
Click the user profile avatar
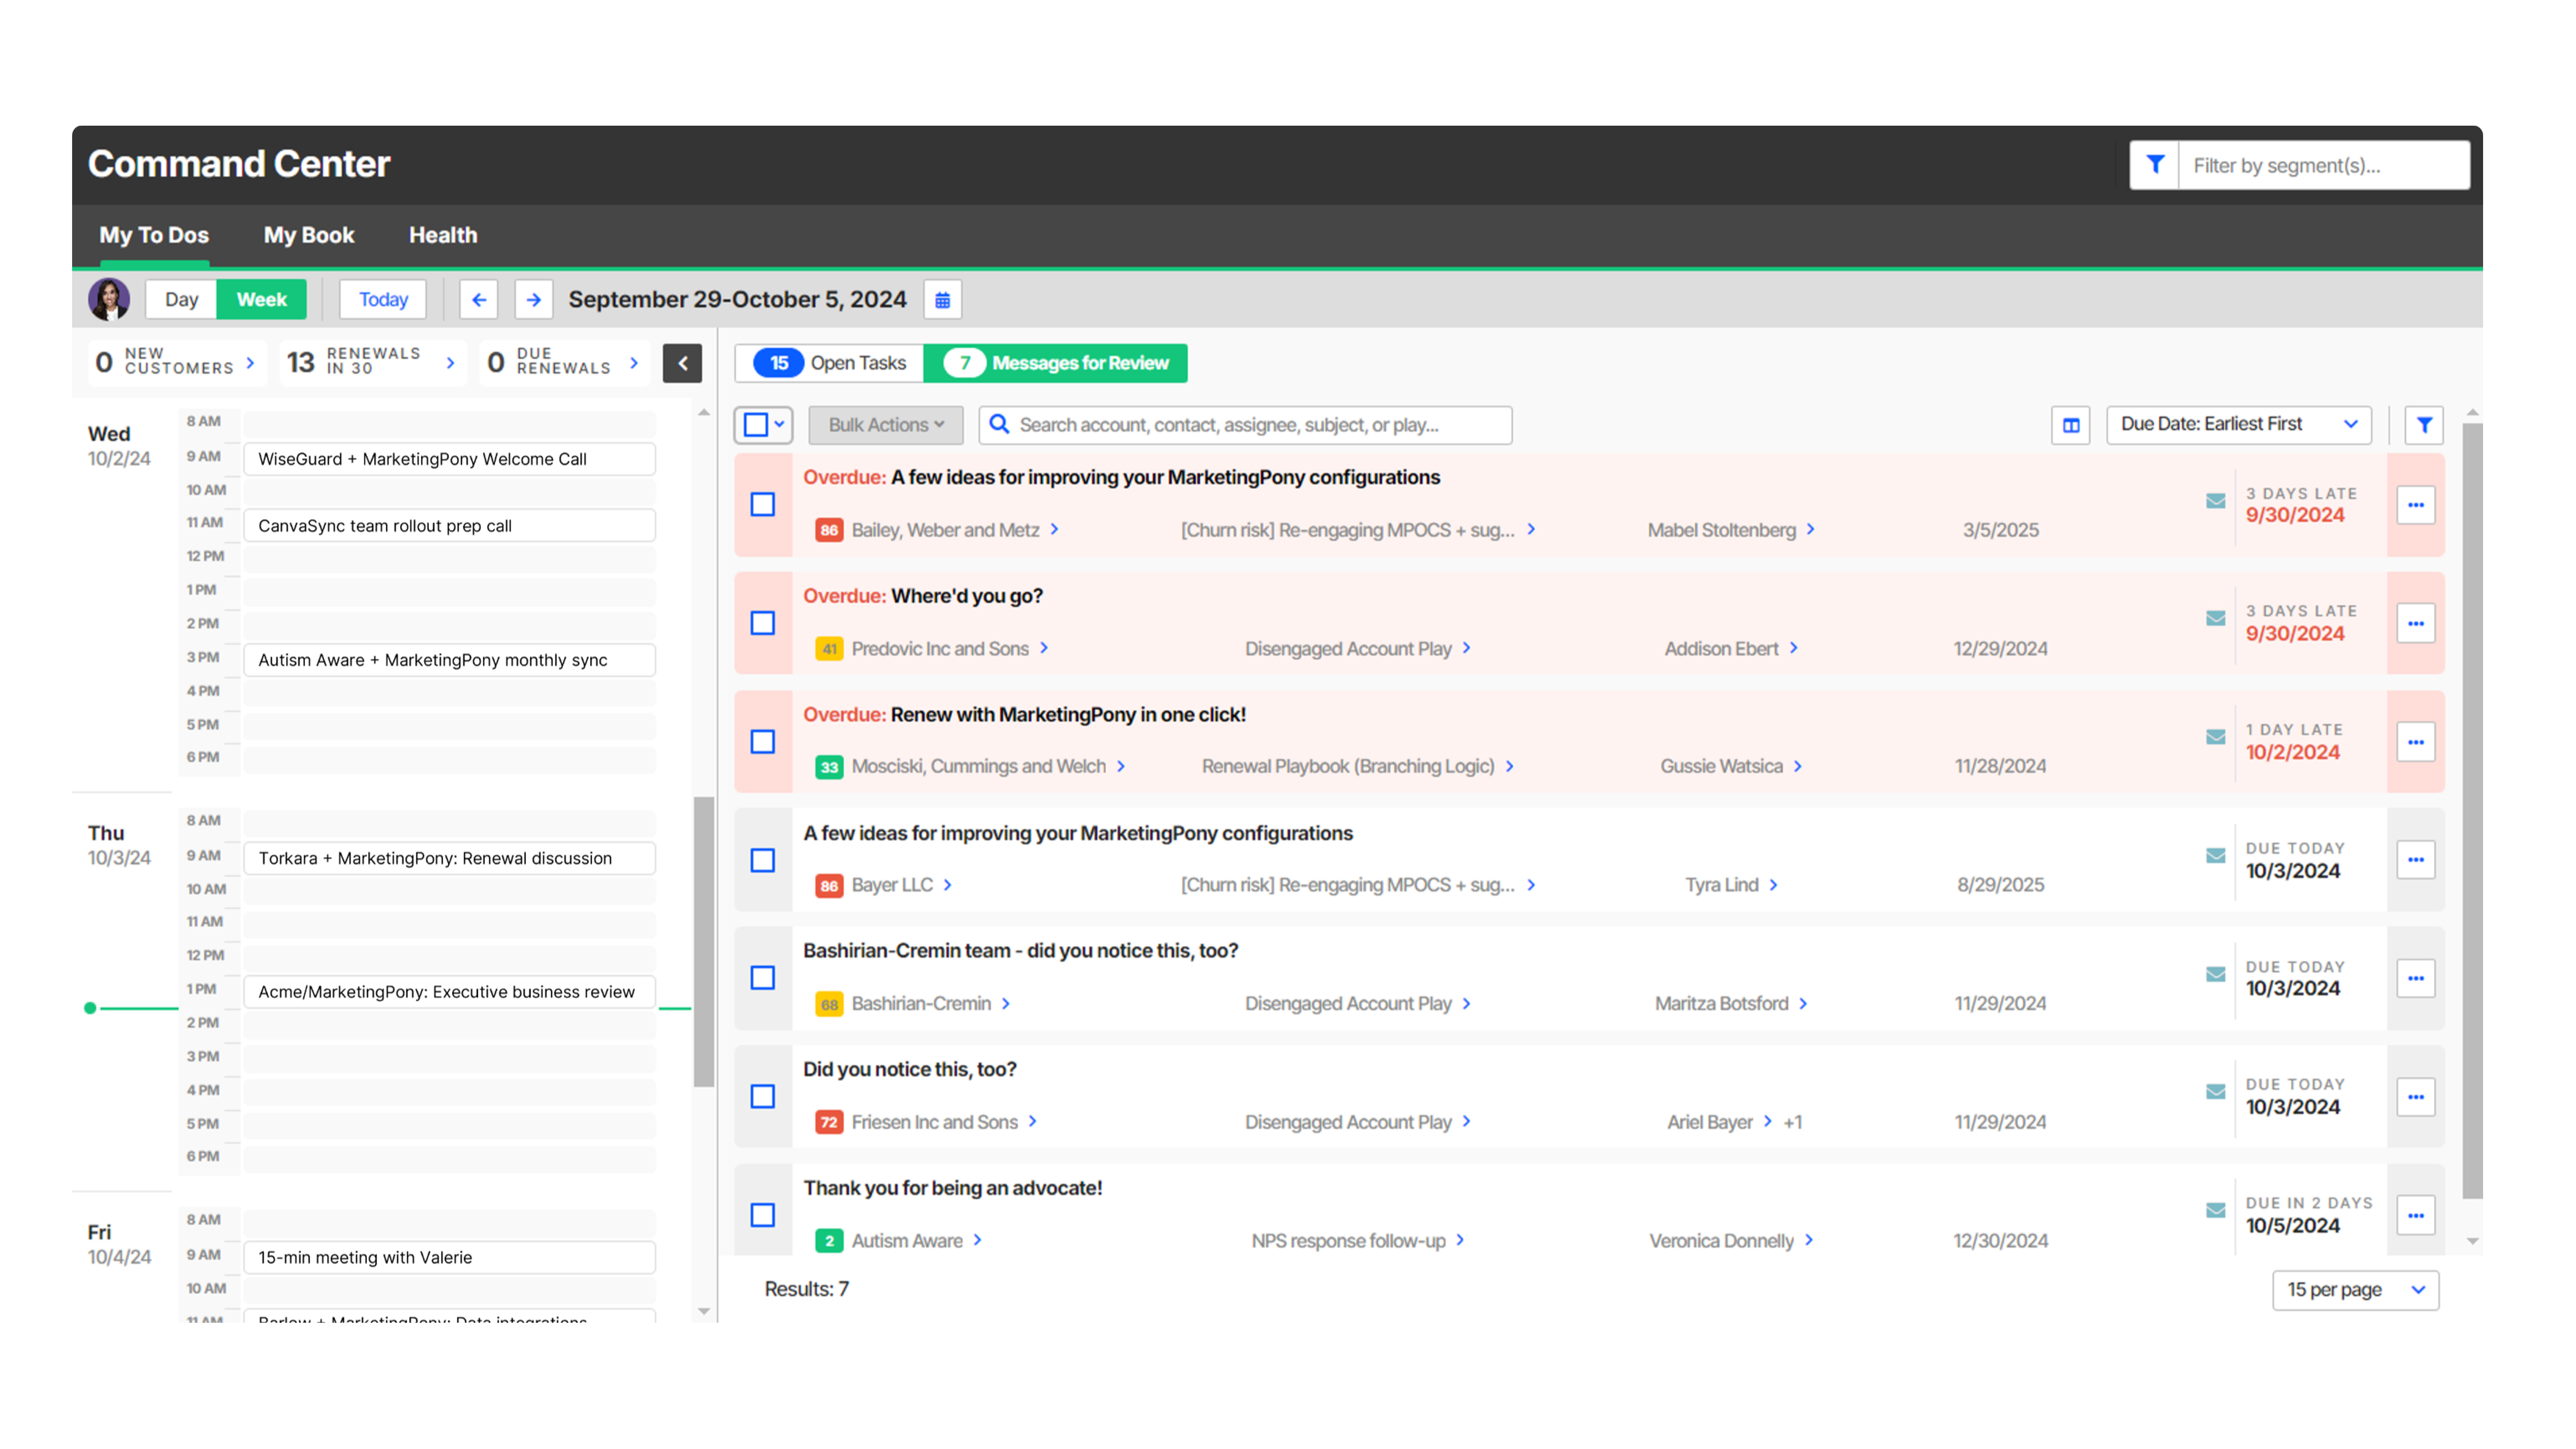(109, 300)
